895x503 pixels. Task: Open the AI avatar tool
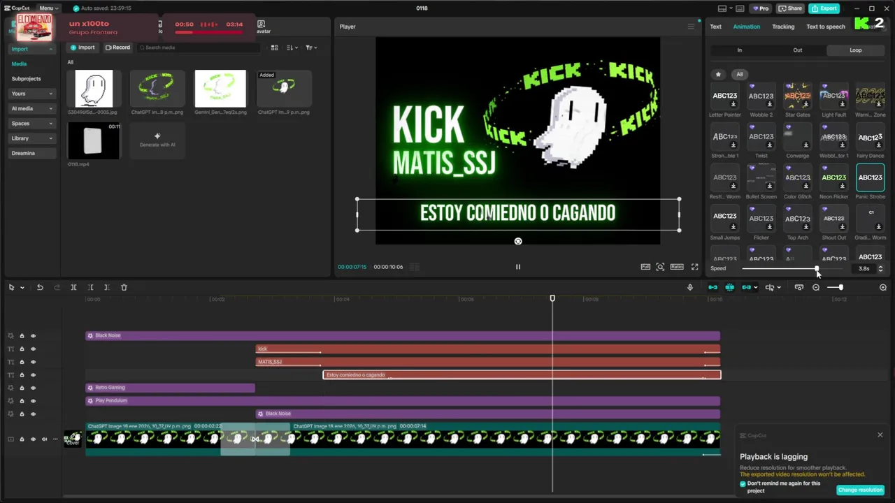pyautogui.click(x=263, y=27)
